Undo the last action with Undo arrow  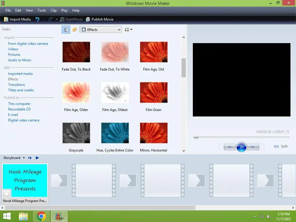point(37,19)
